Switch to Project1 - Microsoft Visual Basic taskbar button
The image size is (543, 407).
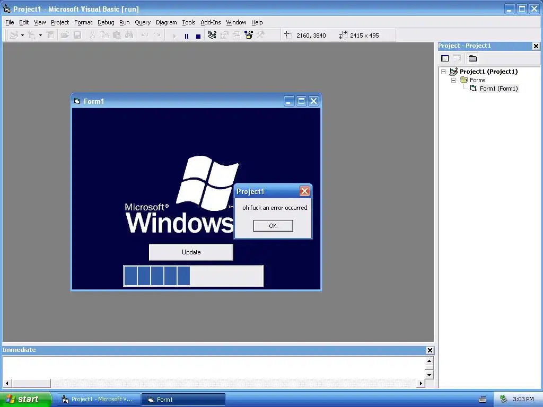(x=98, y=400)
